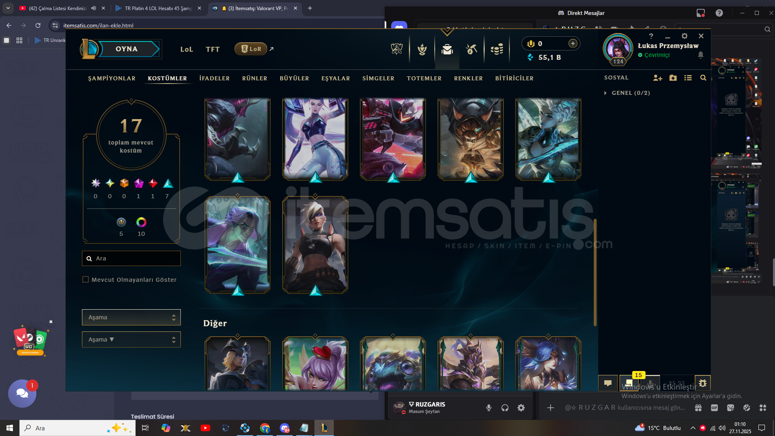This screenshot has width=775, height=436.
Task: Open the Collection icon in the top bar
Action: (447, 50)
